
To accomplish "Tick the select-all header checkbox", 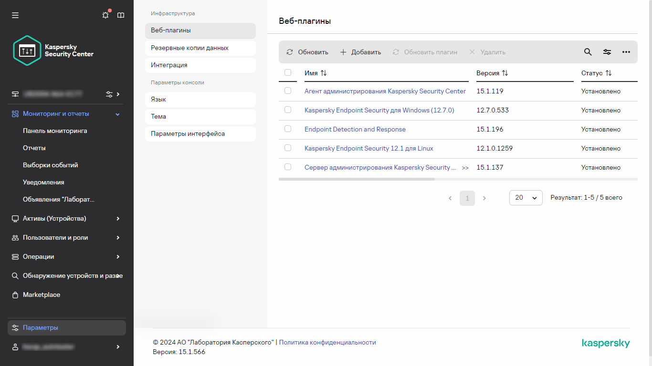I will click(x=288, y=72).
